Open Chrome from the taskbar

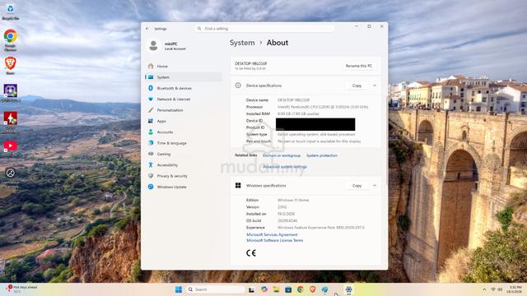(x=300, y=289)
